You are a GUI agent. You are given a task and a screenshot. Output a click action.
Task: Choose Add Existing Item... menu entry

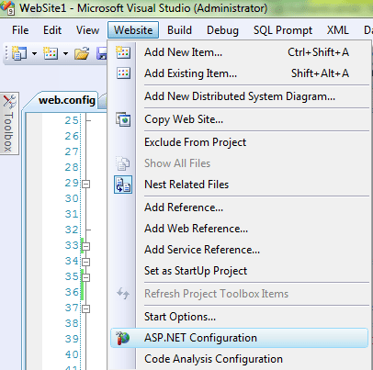(x=240, y=73)
